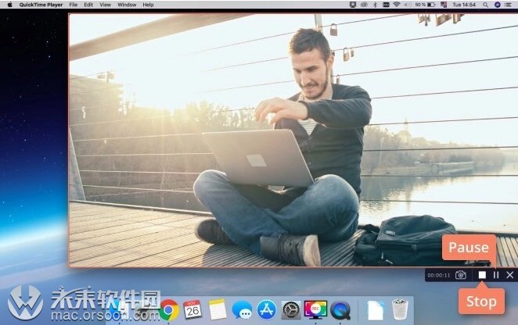Take a screenshot with the camera icon
The image size is (518, 325).
pyautogui.click(x=461, y=275)
